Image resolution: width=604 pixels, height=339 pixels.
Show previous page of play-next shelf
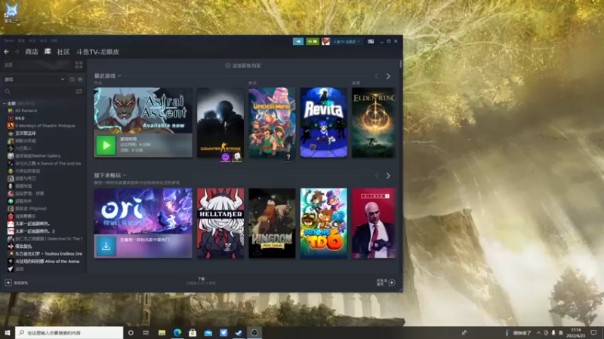click(377, 176)
